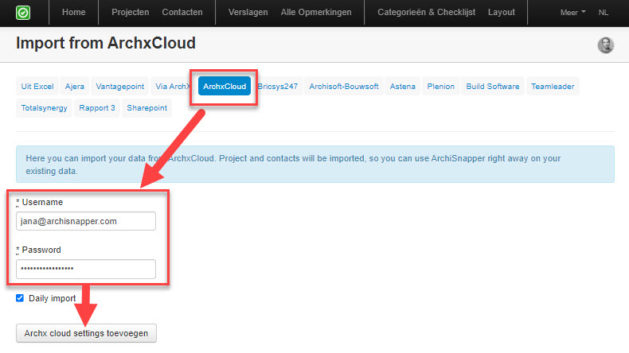Select the Astena import tab

(x=402, y=86)
